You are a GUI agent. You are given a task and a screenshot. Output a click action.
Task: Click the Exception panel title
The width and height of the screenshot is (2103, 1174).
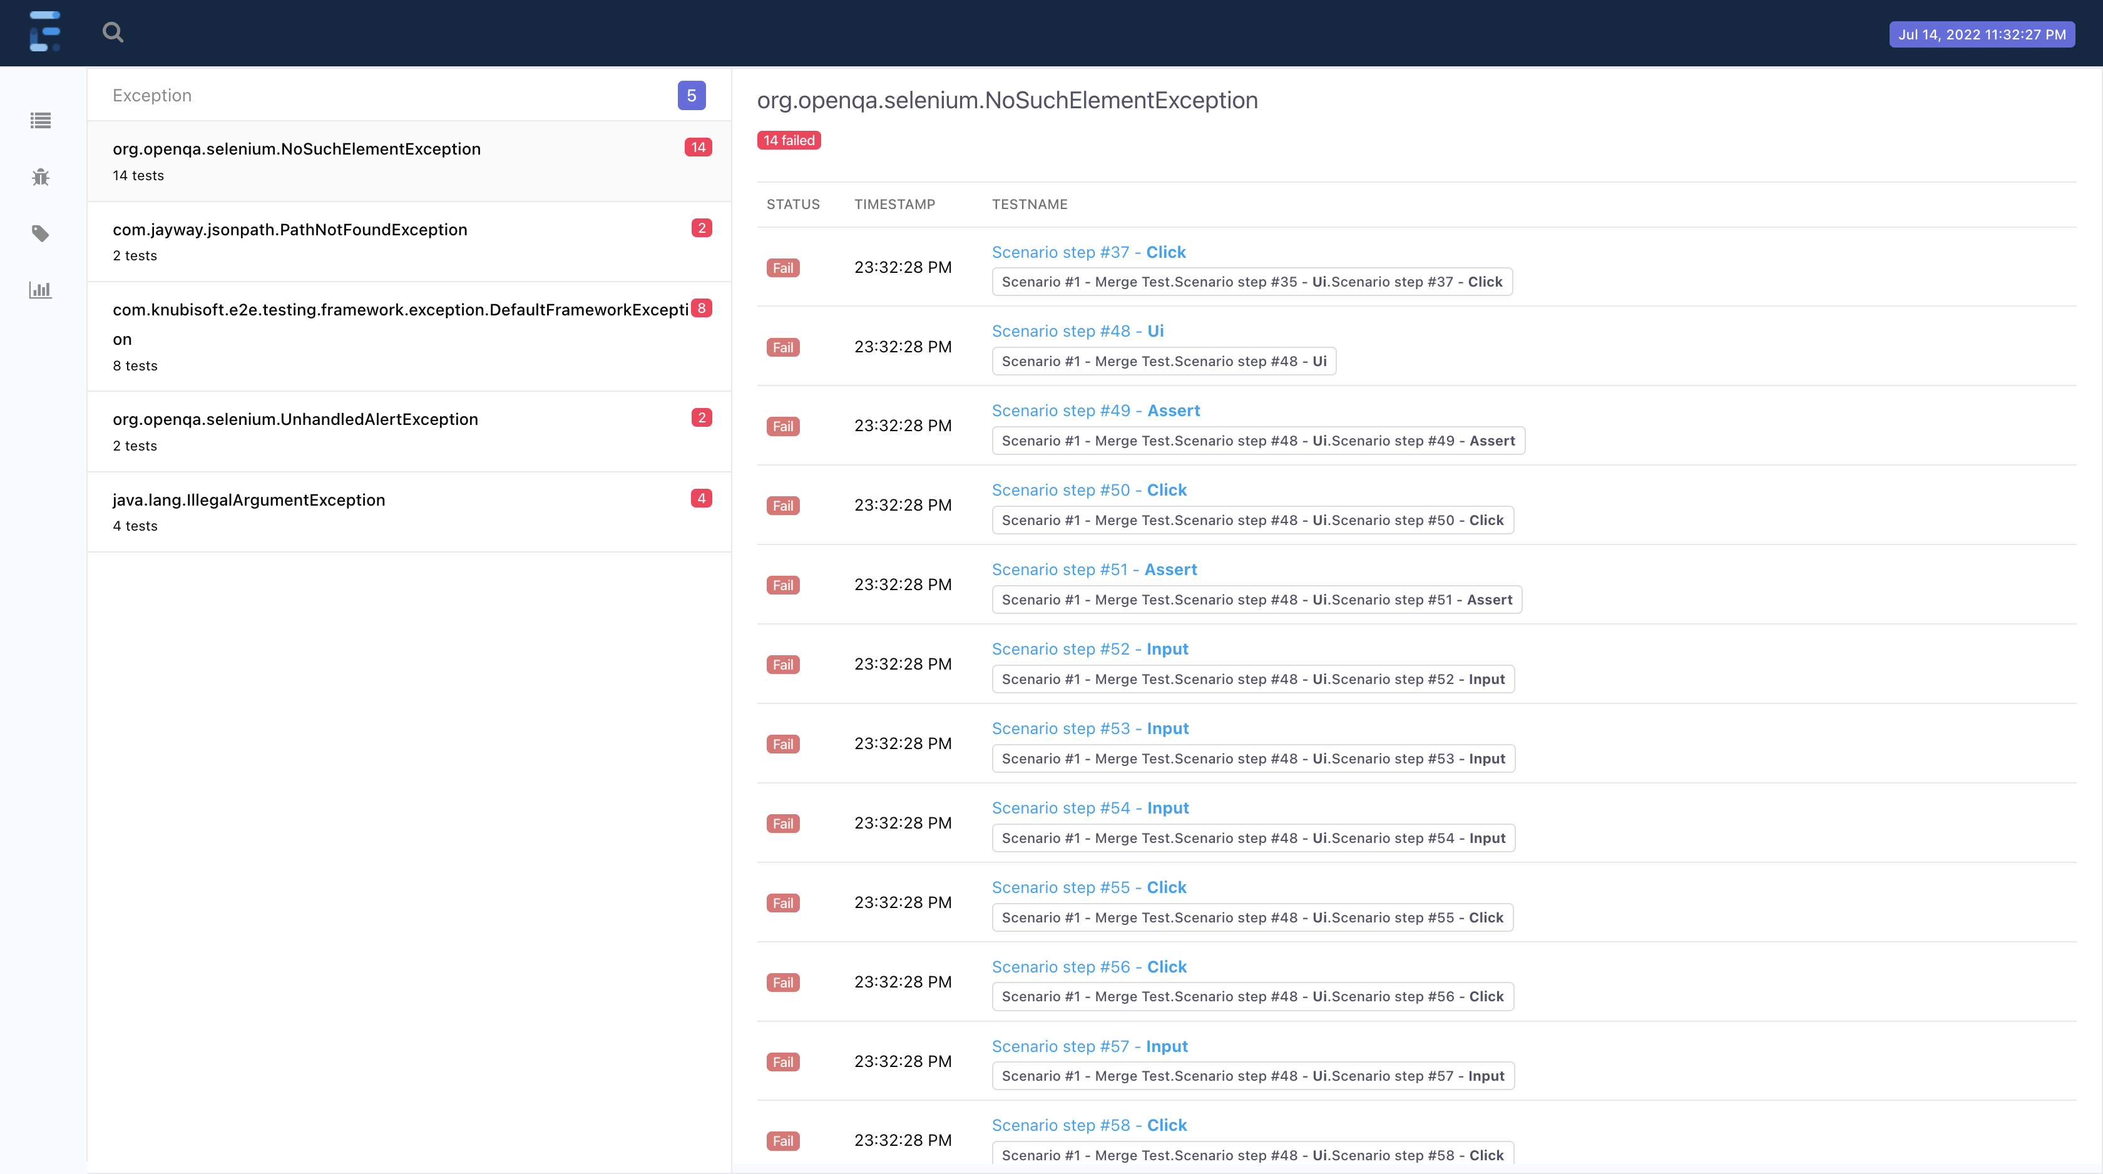152,96
